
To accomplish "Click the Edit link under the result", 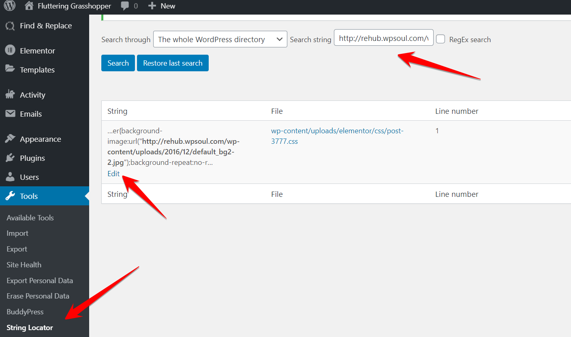I will (x=113, y=173).
